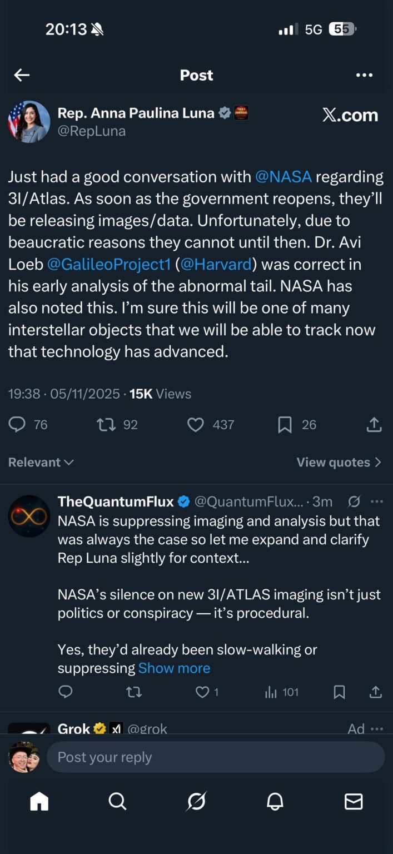Open the post options menu at top right
393x854 pixels.
click(365, 75)
